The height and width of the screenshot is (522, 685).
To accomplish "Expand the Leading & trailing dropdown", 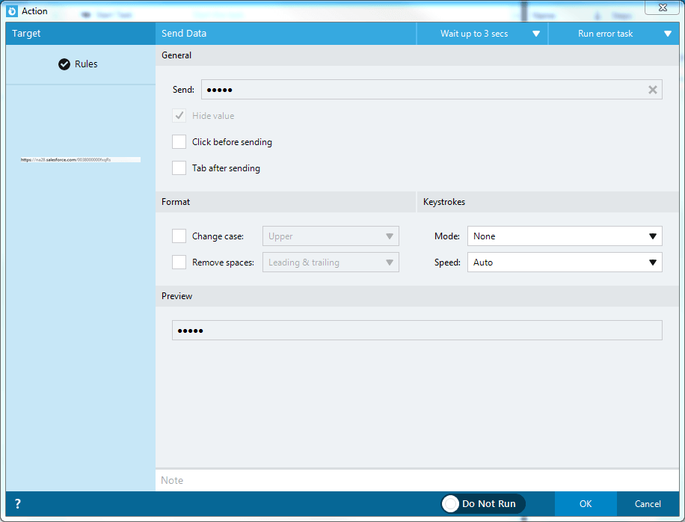I will pyautogui.click(x=331, y=262).
